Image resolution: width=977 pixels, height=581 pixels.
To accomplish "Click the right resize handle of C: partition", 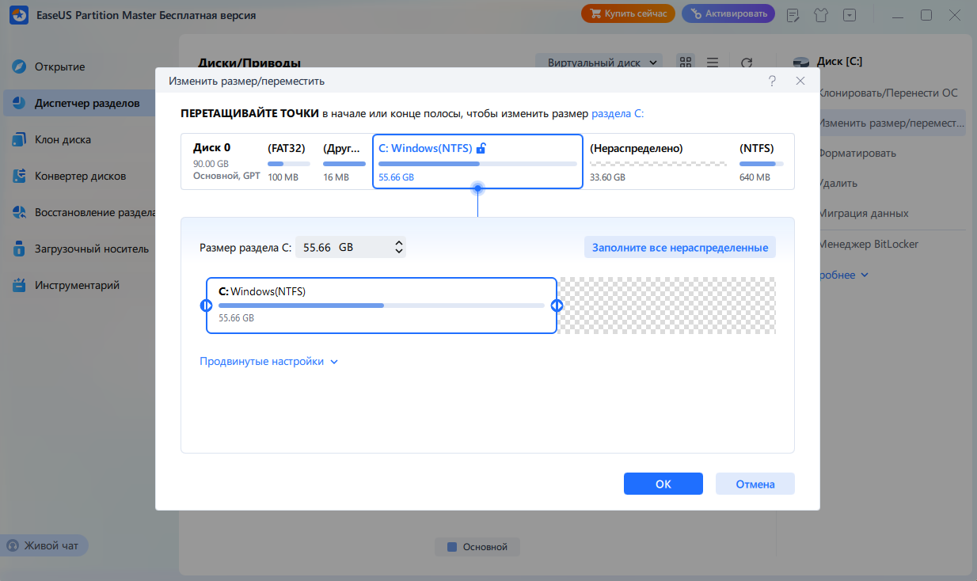I will [x=557, y=306].
